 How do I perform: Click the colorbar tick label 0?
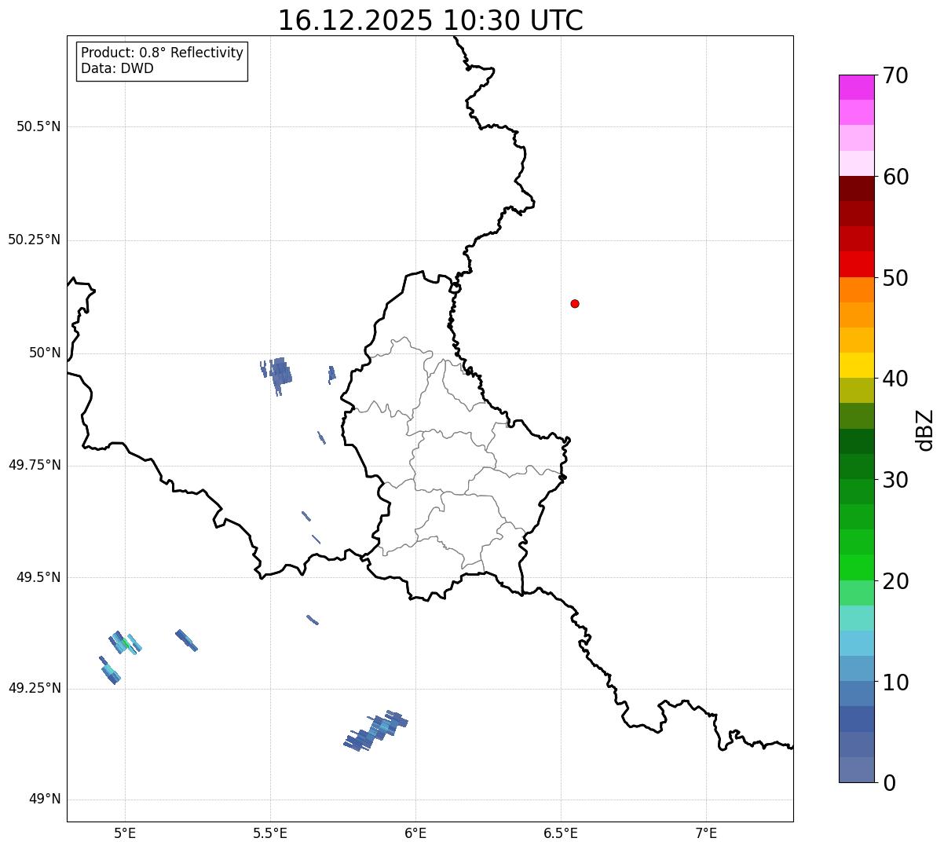point(889,783)
